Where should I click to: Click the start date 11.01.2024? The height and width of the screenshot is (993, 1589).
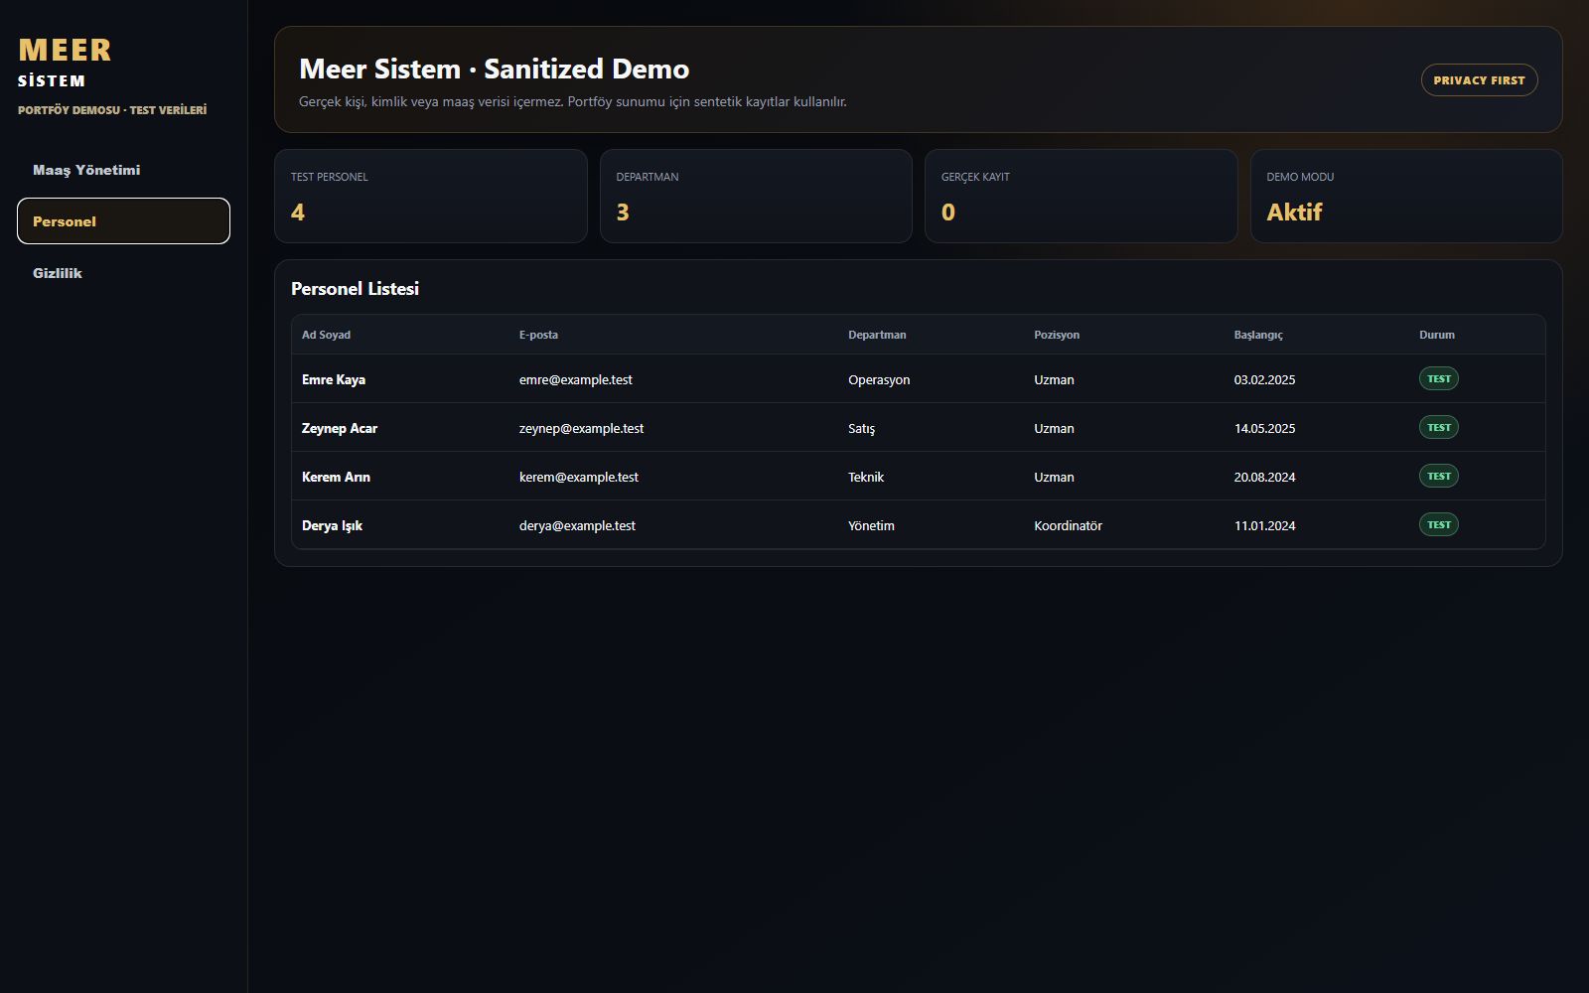[1264, 525]
